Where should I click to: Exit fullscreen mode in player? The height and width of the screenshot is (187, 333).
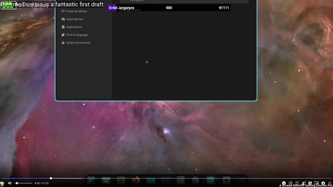tap(330, 183)
